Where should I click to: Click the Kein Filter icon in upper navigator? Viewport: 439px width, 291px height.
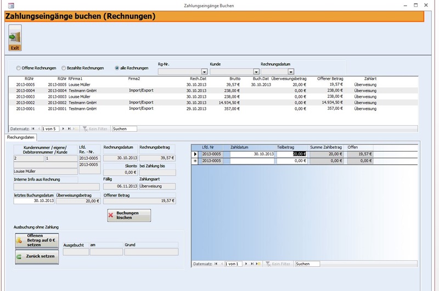(x=85, y=129)
